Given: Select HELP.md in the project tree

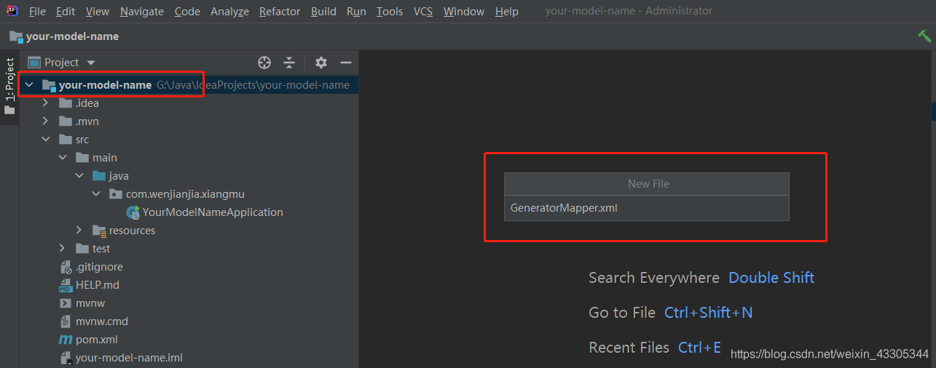Looking at the screenshot, I should pos(98,285).
